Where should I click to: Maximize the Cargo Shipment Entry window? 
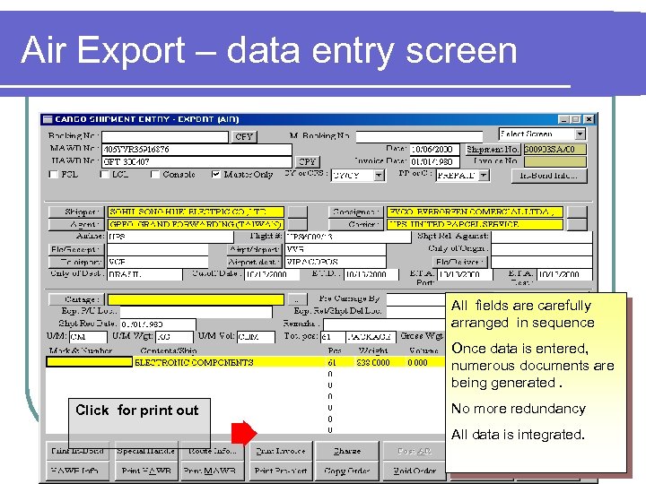tap(576, 119)
